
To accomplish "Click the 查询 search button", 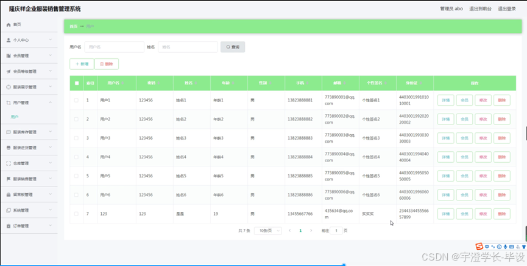I will pyautogui.click(x=233, y=47).
